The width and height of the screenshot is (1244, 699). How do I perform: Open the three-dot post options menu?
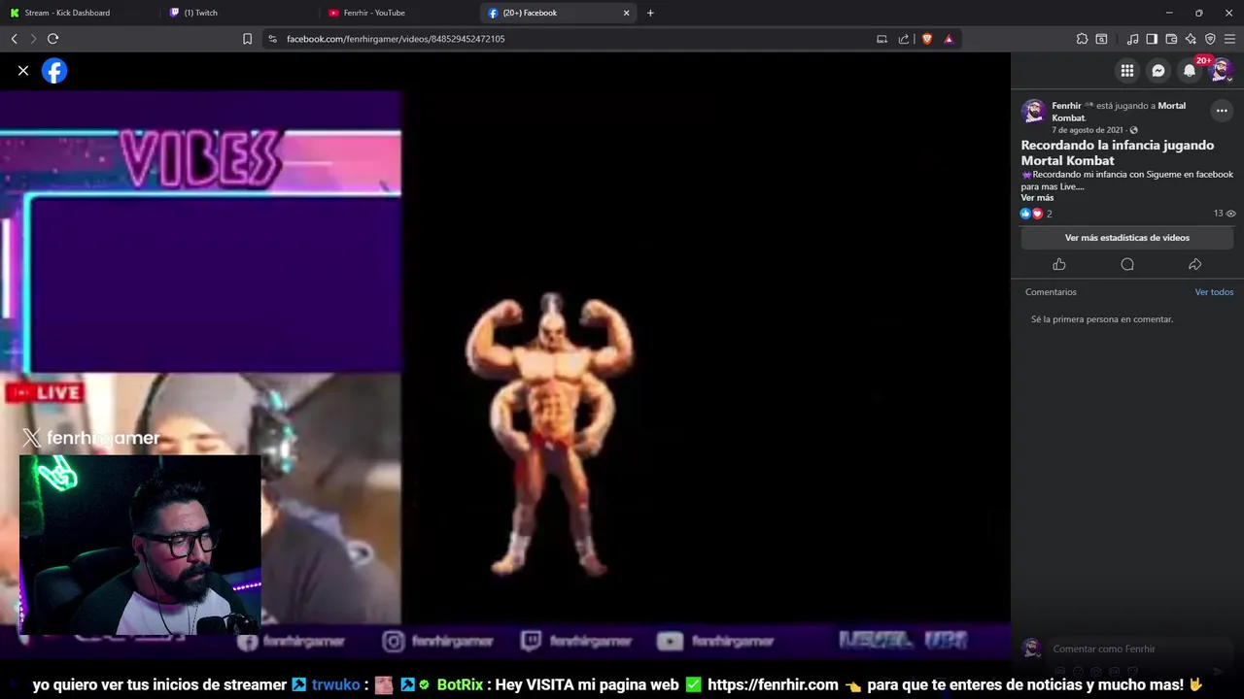(1222, 111)
